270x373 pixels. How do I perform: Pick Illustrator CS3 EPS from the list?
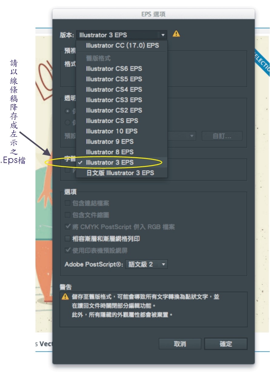click(114, 100)
